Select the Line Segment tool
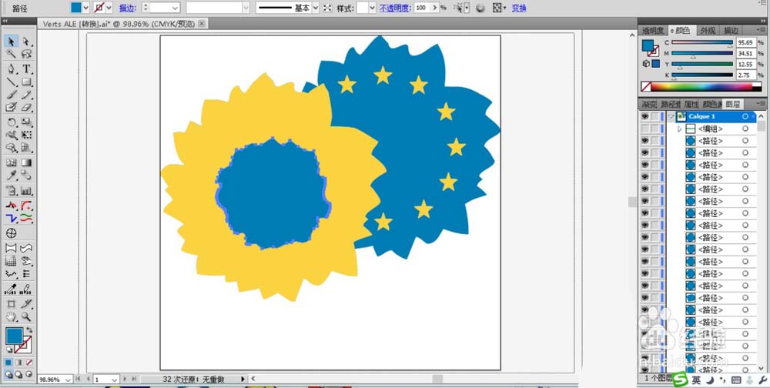 tap(12, 82)
